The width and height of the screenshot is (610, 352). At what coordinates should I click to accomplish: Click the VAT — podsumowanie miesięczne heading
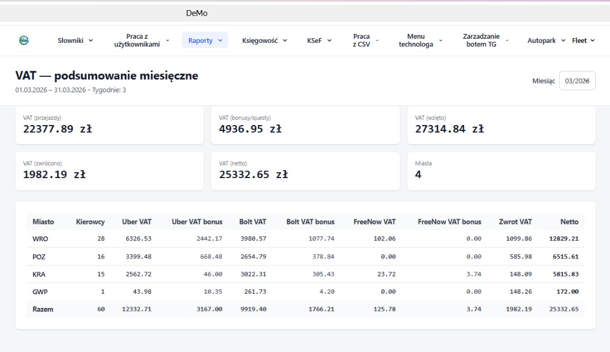(107, 76)
